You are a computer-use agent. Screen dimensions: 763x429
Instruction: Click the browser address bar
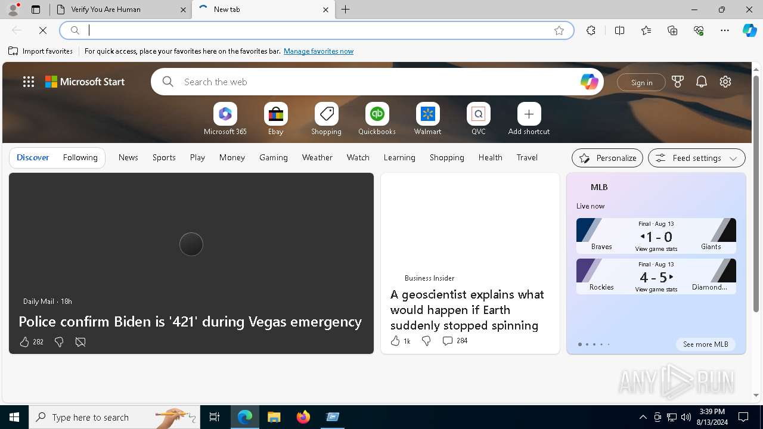point(316,30)
